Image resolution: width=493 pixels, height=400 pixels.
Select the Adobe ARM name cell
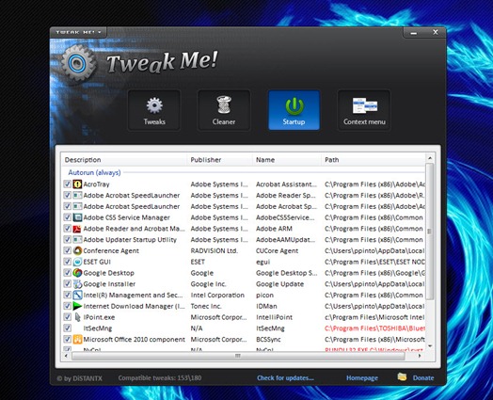(274, 229)
